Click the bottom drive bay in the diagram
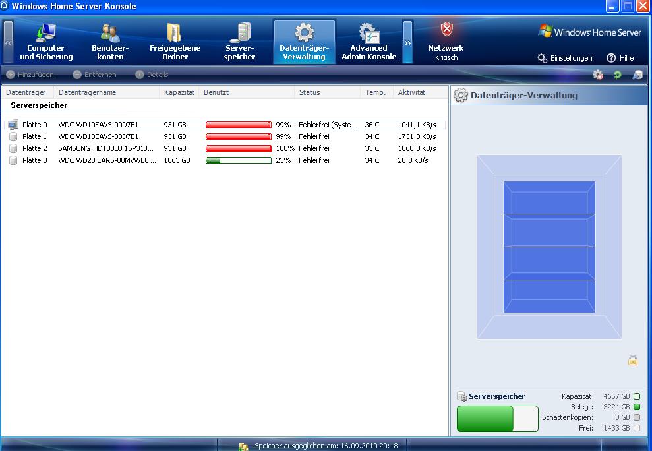652x451 pixels. [x=549, y=296]
